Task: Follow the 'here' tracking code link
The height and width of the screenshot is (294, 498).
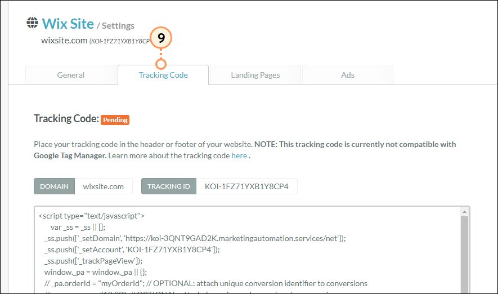Action: (x=239, y=155)
